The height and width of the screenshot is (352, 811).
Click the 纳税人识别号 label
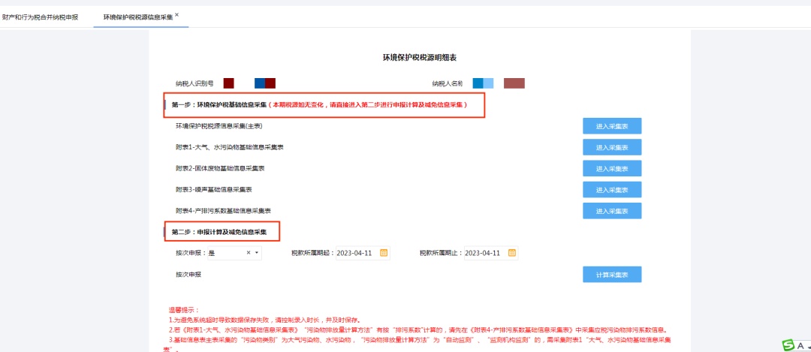pyautogui.click(x=194, y=83)
